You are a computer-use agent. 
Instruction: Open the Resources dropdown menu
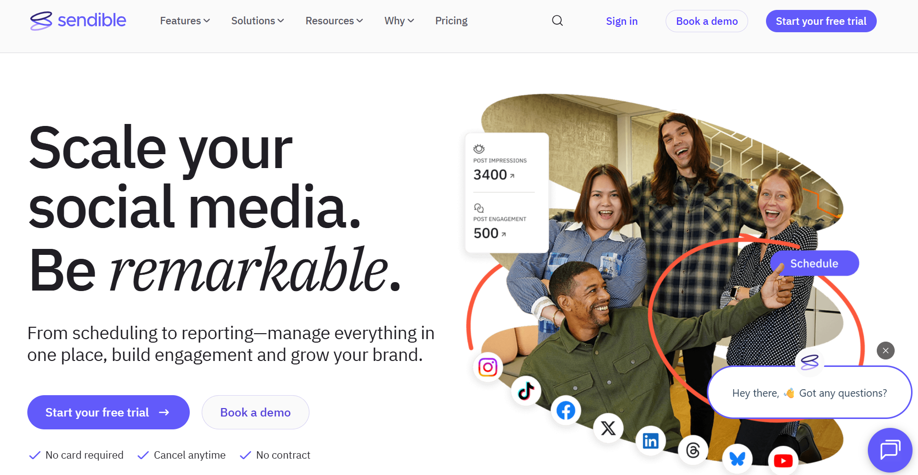[x=334, y=21]
